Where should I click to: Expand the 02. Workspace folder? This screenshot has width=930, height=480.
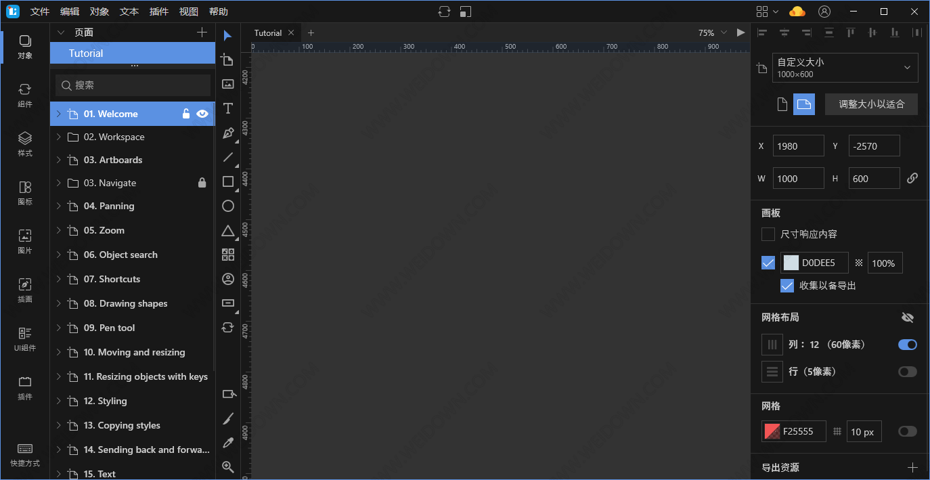pyautogui.click(x=59, y=137)
